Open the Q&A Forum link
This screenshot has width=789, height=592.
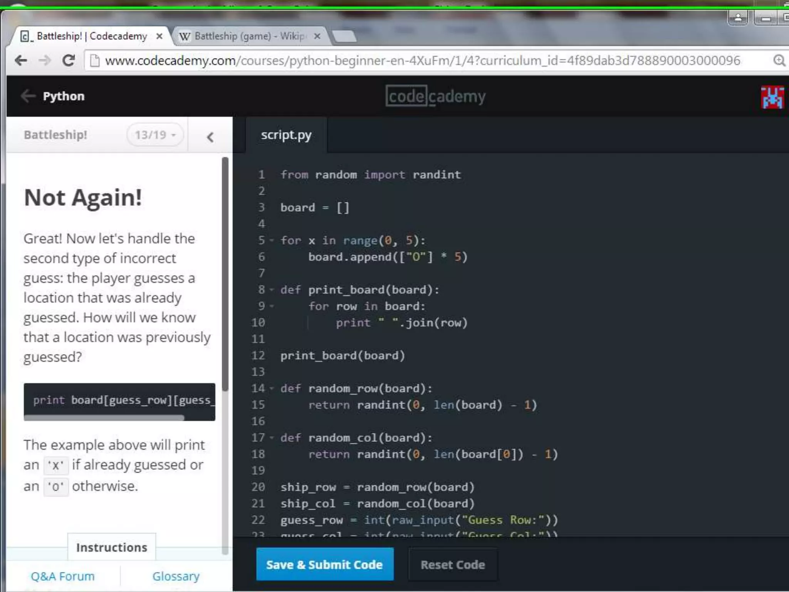click(x=62, y=576)
